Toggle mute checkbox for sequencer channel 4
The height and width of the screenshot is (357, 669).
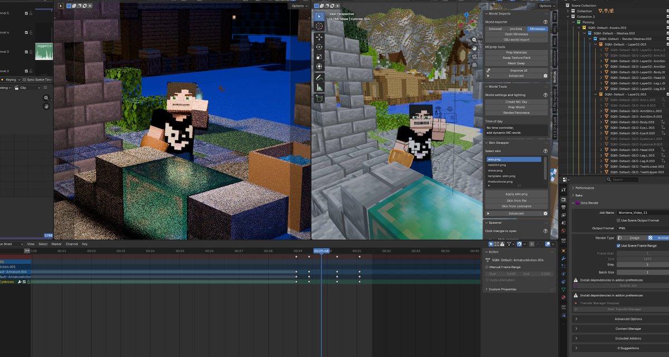25,32
